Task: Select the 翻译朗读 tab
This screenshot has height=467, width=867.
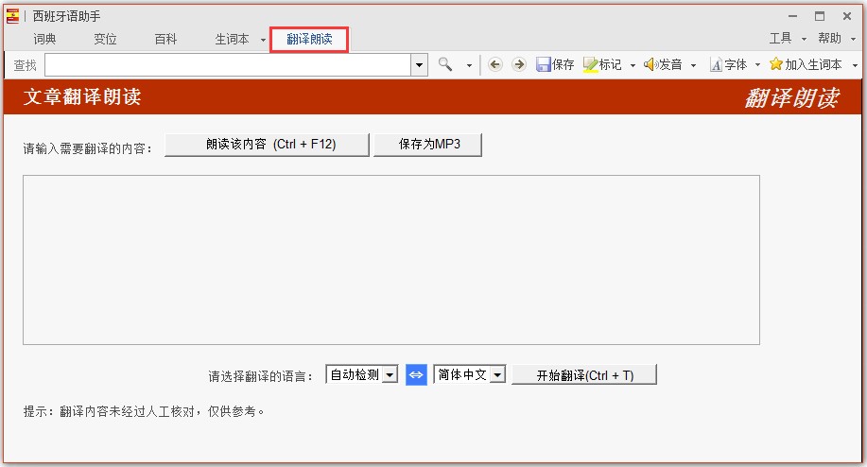Action: (309, 40)
